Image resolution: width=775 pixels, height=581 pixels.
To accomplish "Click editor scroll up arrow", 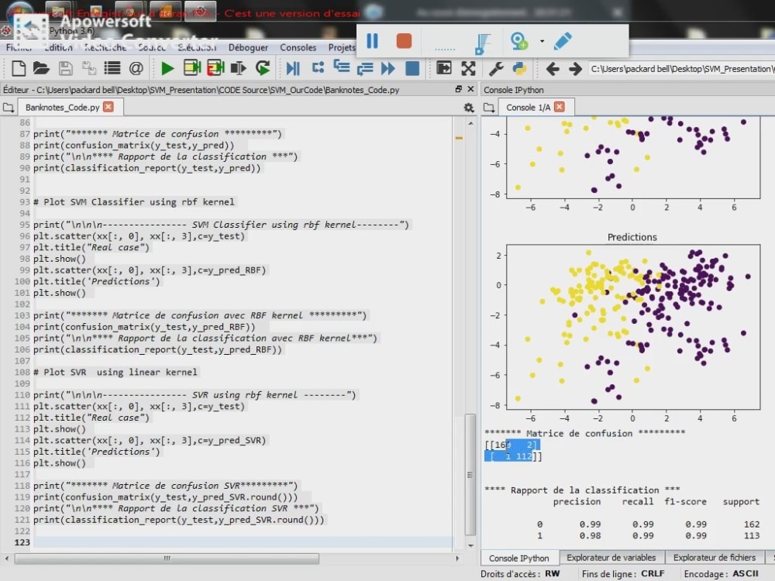I will pos(470,123).
